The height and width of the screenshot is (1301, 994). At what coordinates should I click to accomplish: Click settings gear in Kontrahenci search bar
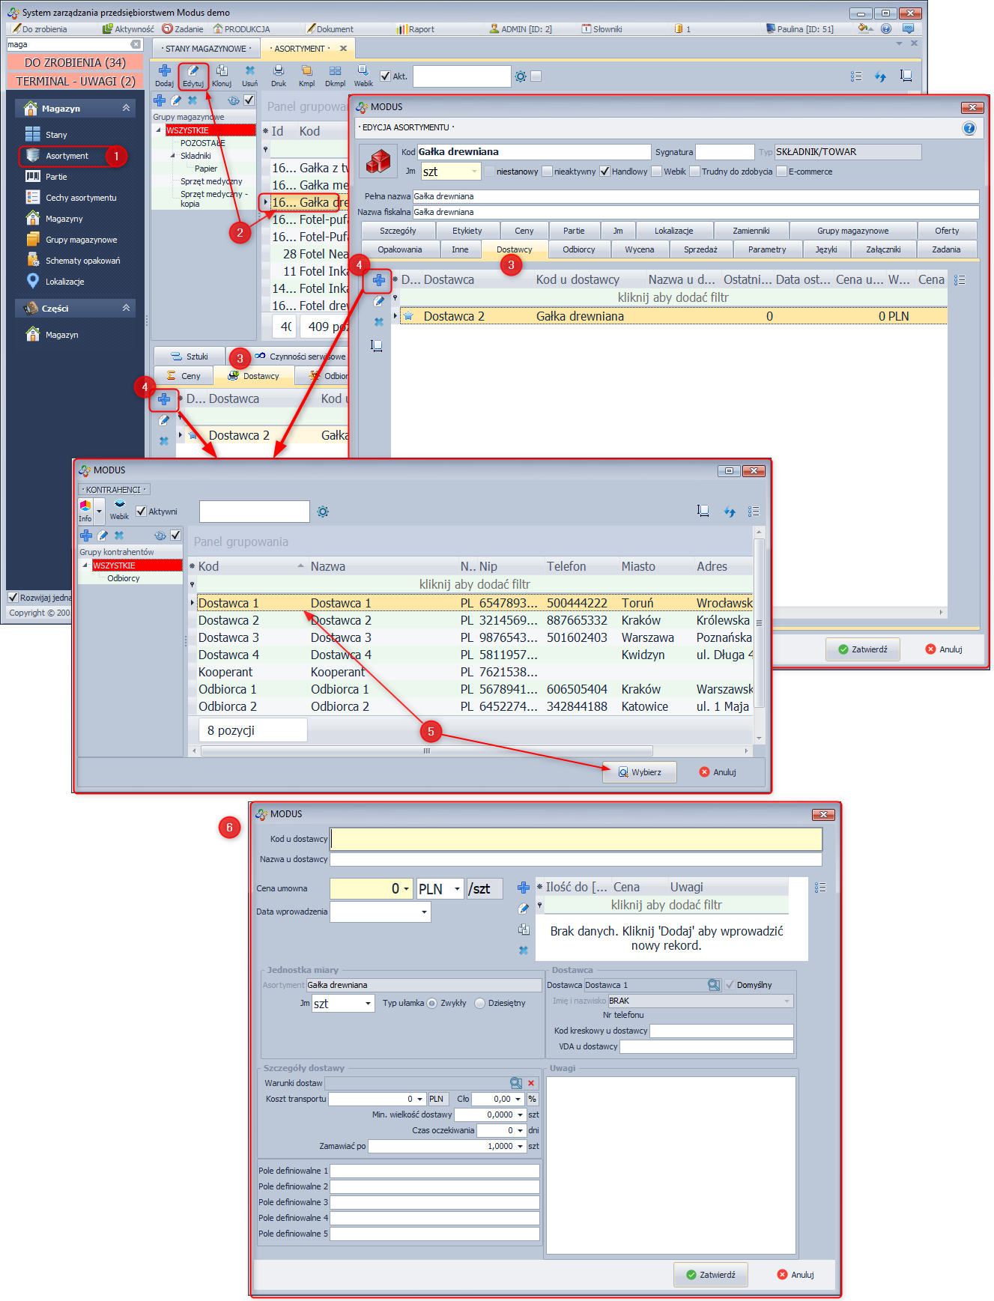[323, 512]
